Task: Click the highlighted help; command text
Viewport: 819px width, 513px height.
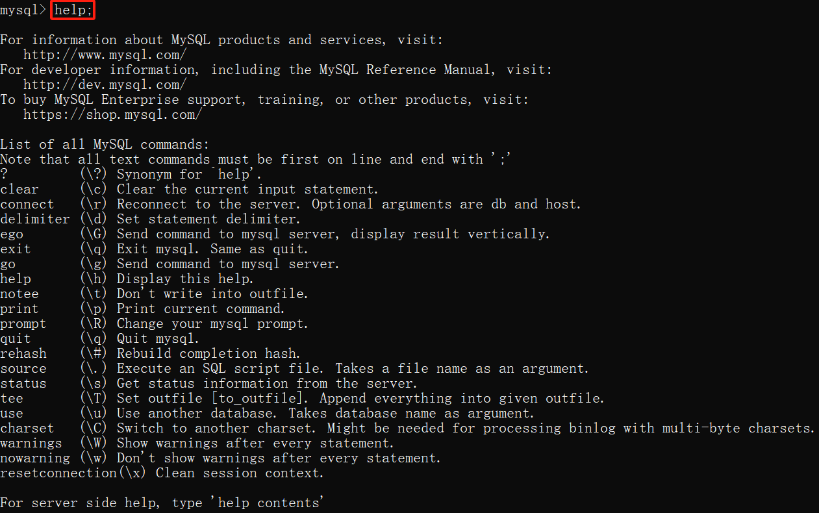Action: 74,10
